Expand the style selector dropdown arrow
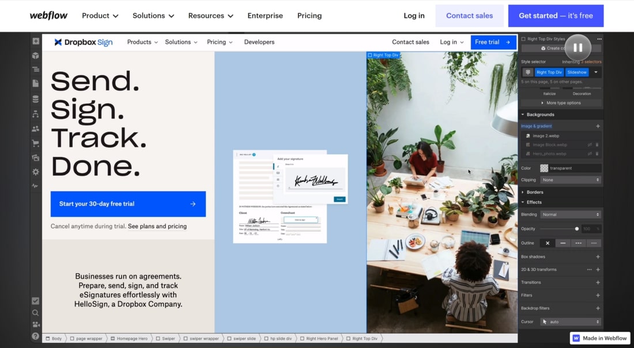Image resolution: width=634 pixels, height=348 pixels. click(x=595, y=72)
